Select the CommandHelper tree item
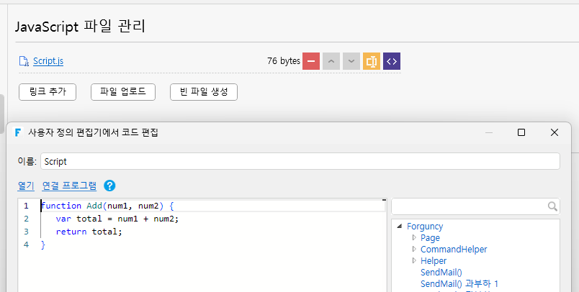This screenshot has width=579, height=292. (454, 250)
